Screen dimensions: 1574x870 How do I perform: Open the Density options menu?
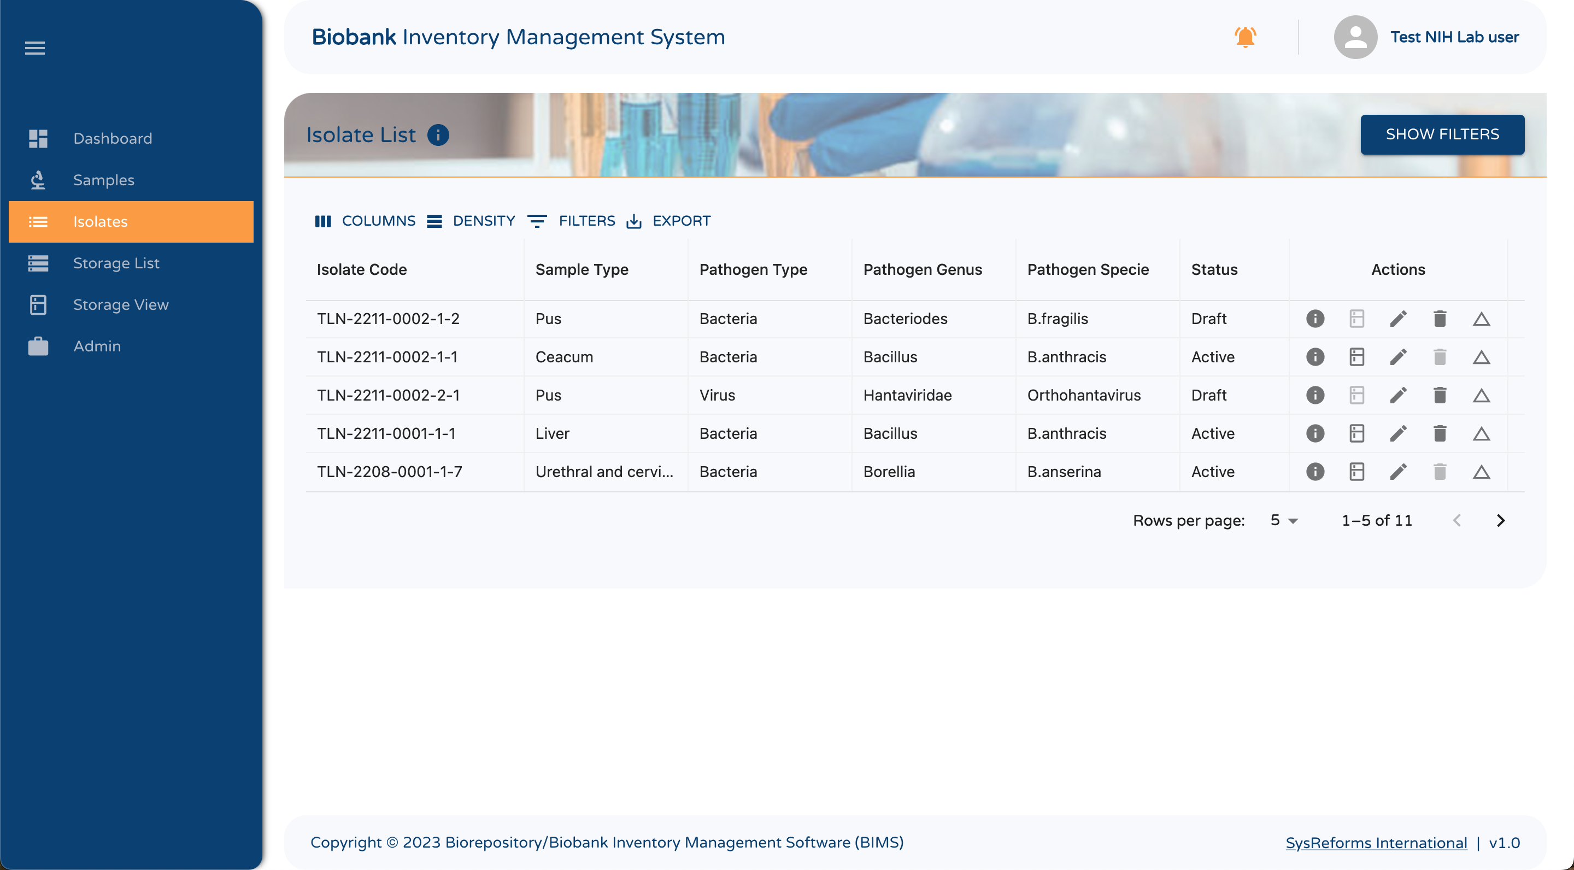click(x=471, y=221)
